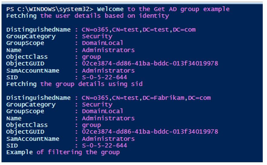The height and width of the screenshot is (165, 267).
Task: Click the PS C:\WINDOWS\system32> prompt text
Action: pos(50,9)
